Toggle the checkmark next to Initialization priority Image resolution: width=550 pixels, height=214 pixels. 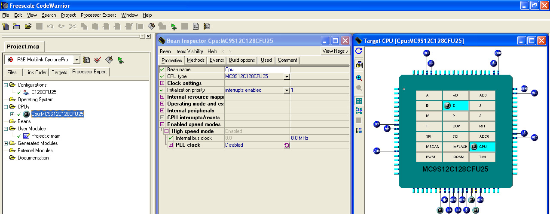(x=162, y=90)
